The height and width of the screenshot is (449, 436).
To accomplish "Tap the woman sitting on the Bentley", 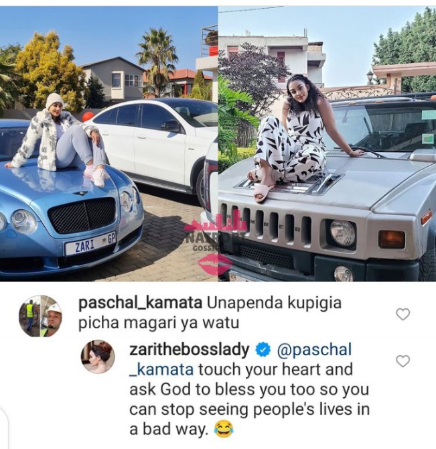I will 59,137.
